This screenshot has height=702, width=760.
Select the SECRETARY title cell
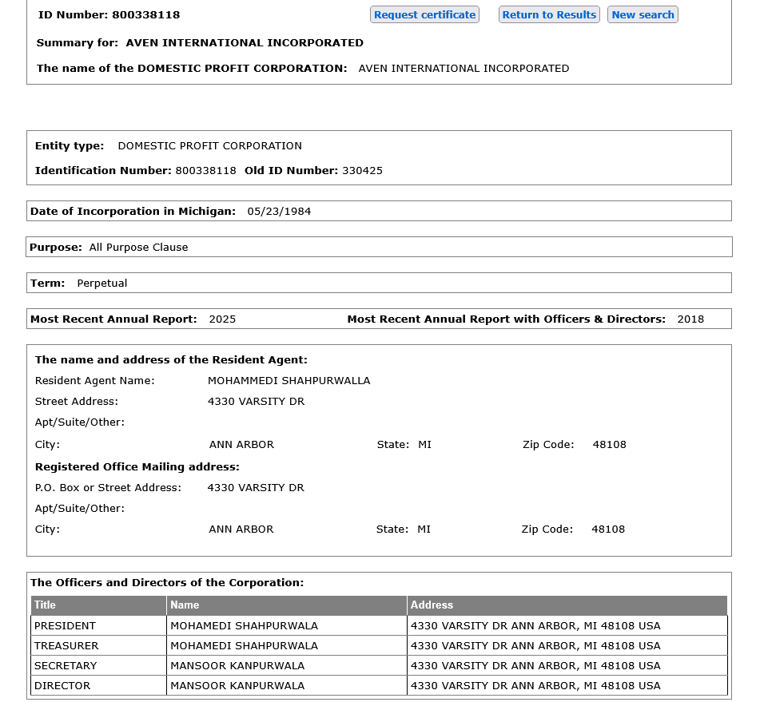click(99, 665)
